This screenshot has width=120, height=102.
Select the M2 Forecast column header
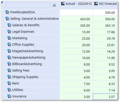[105, 5]
